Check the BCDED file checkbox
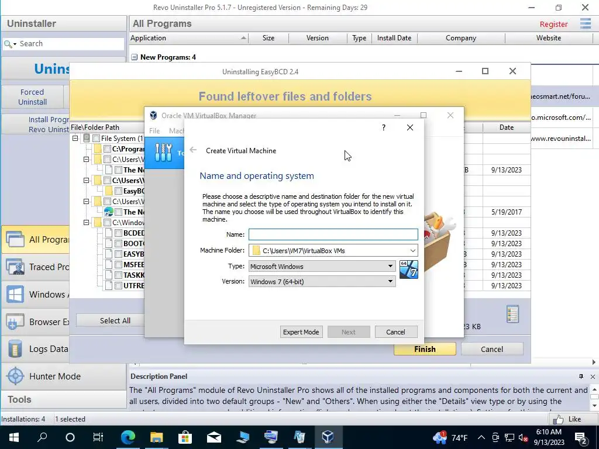Screen dimensions: 599x449 coord(118,233)
